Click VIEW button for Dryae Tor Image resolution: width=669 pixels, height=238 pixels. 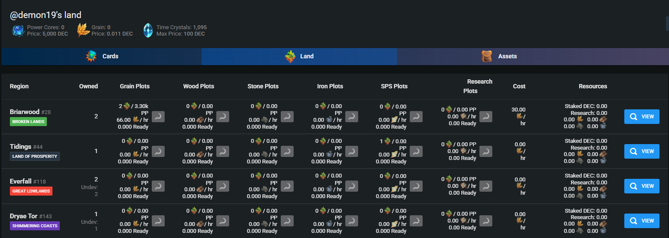click(641, 220)
